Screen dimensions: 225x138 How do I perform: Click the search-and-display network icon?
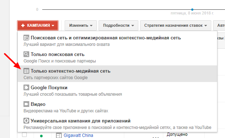coord(26,38)
